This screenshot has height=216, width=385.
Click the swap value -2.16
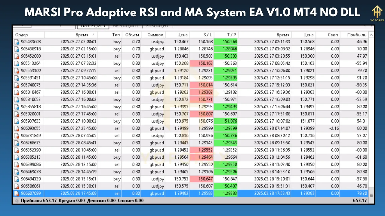coord(334,128)
